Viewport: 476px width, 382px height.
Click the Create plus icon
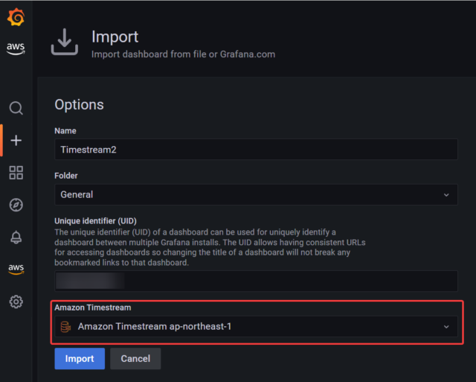coord(16,141)
